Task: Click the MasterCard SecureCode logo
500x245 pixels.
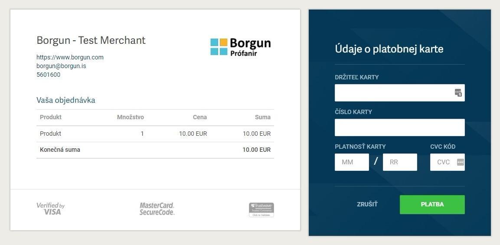Action: click(157, 209)
